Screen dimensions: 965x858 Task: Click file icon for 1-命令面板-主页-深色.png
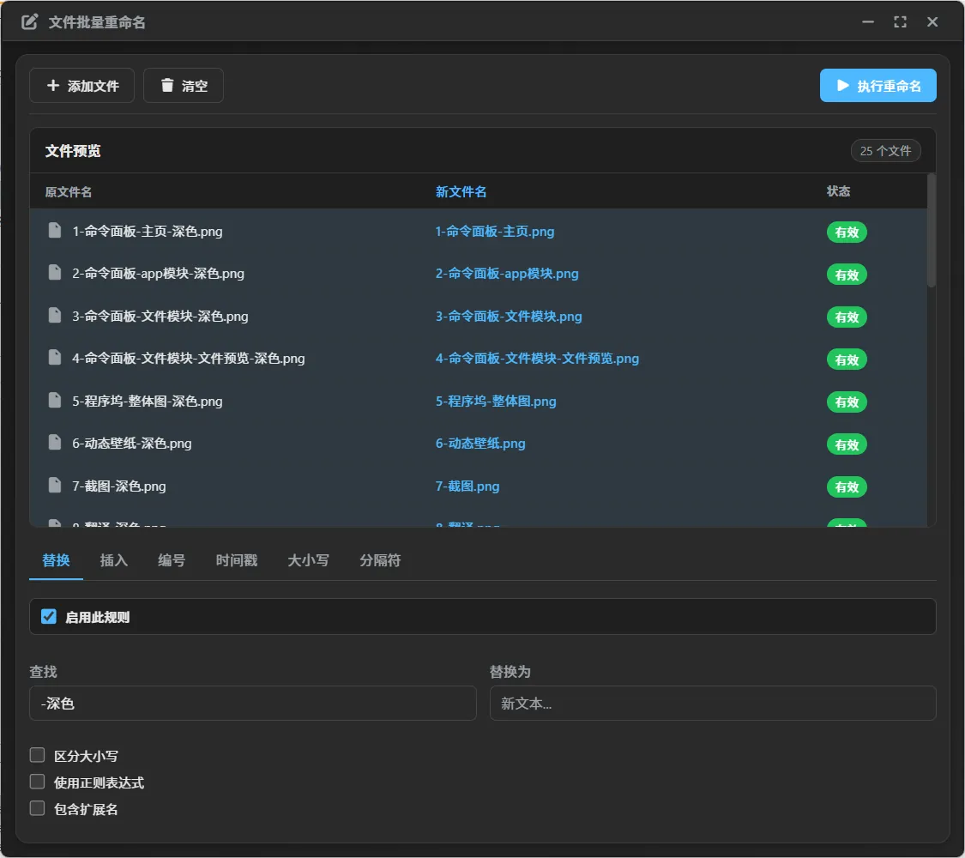(55, 231)
